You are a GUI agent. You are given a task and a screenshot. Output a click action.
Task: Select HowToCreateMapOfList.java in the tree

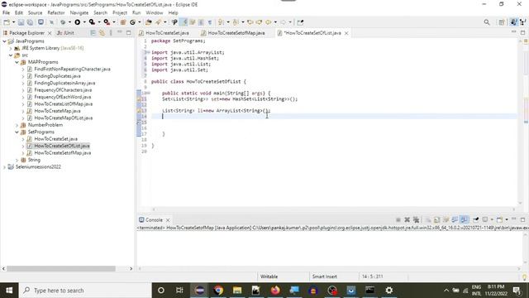pyautogui.click(x=64, y=118)
